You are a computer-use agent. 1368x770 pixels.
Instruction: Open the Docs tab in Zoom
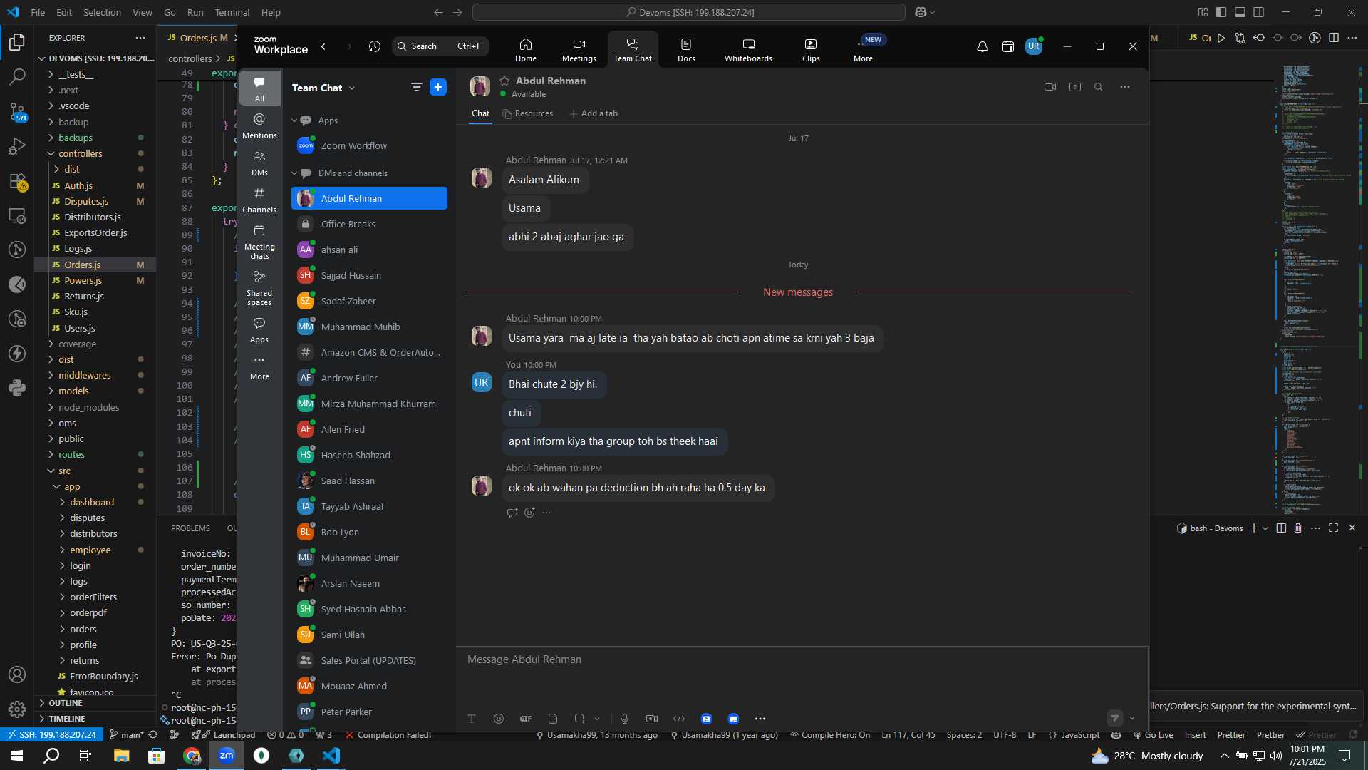click(x=686, y=50)
